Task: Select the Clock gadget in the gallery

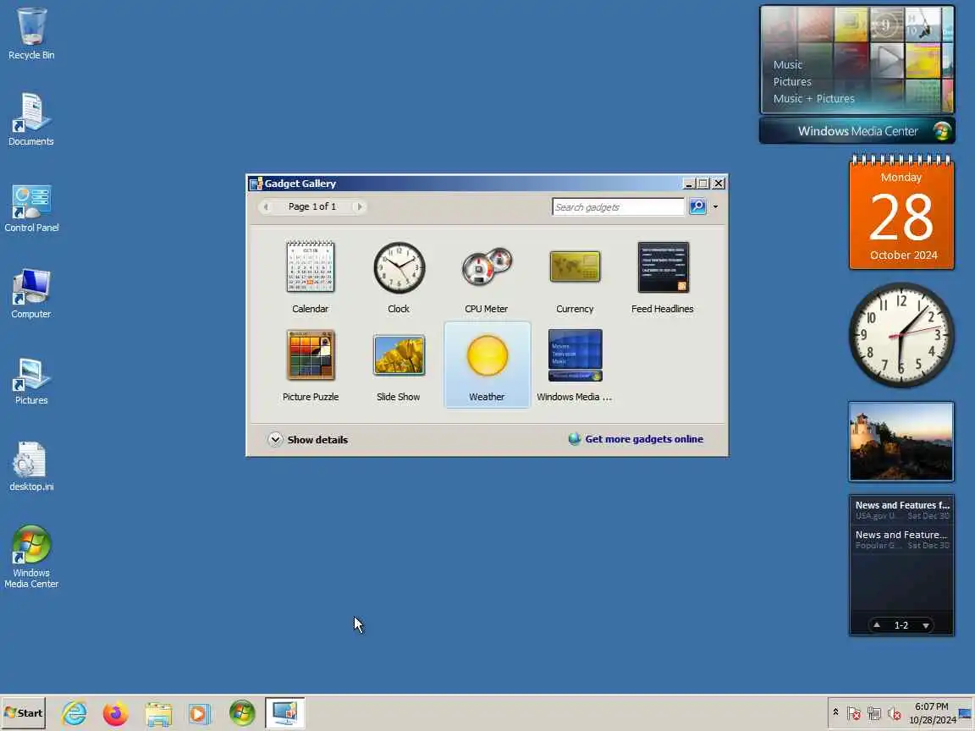Action: (399, 278)
